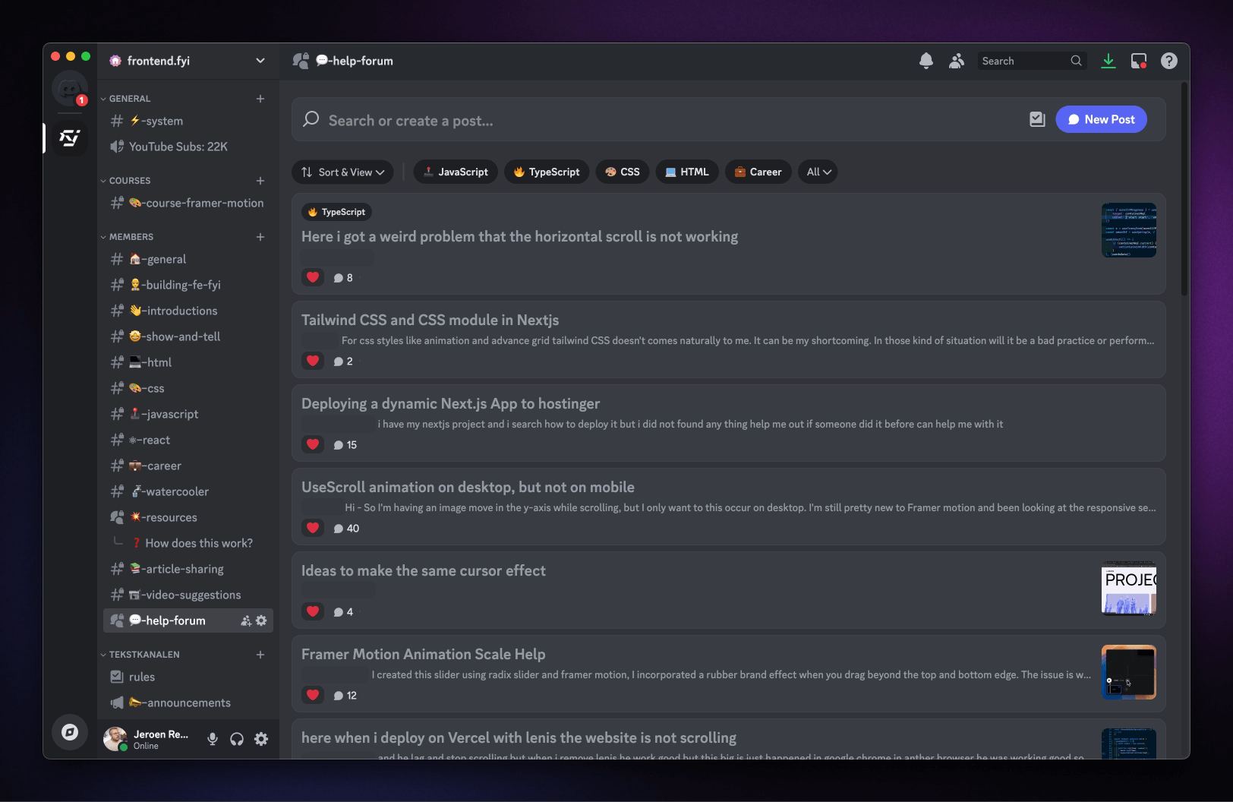
Task: Click heart reaction on Framer Motion Scale post
Action: click(x=313, y=695)
